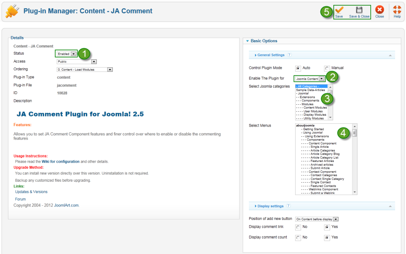The height and width of the screenshot is (254, 406).
Task: Set Display comment link to Yes
Action: coord(327,227)
